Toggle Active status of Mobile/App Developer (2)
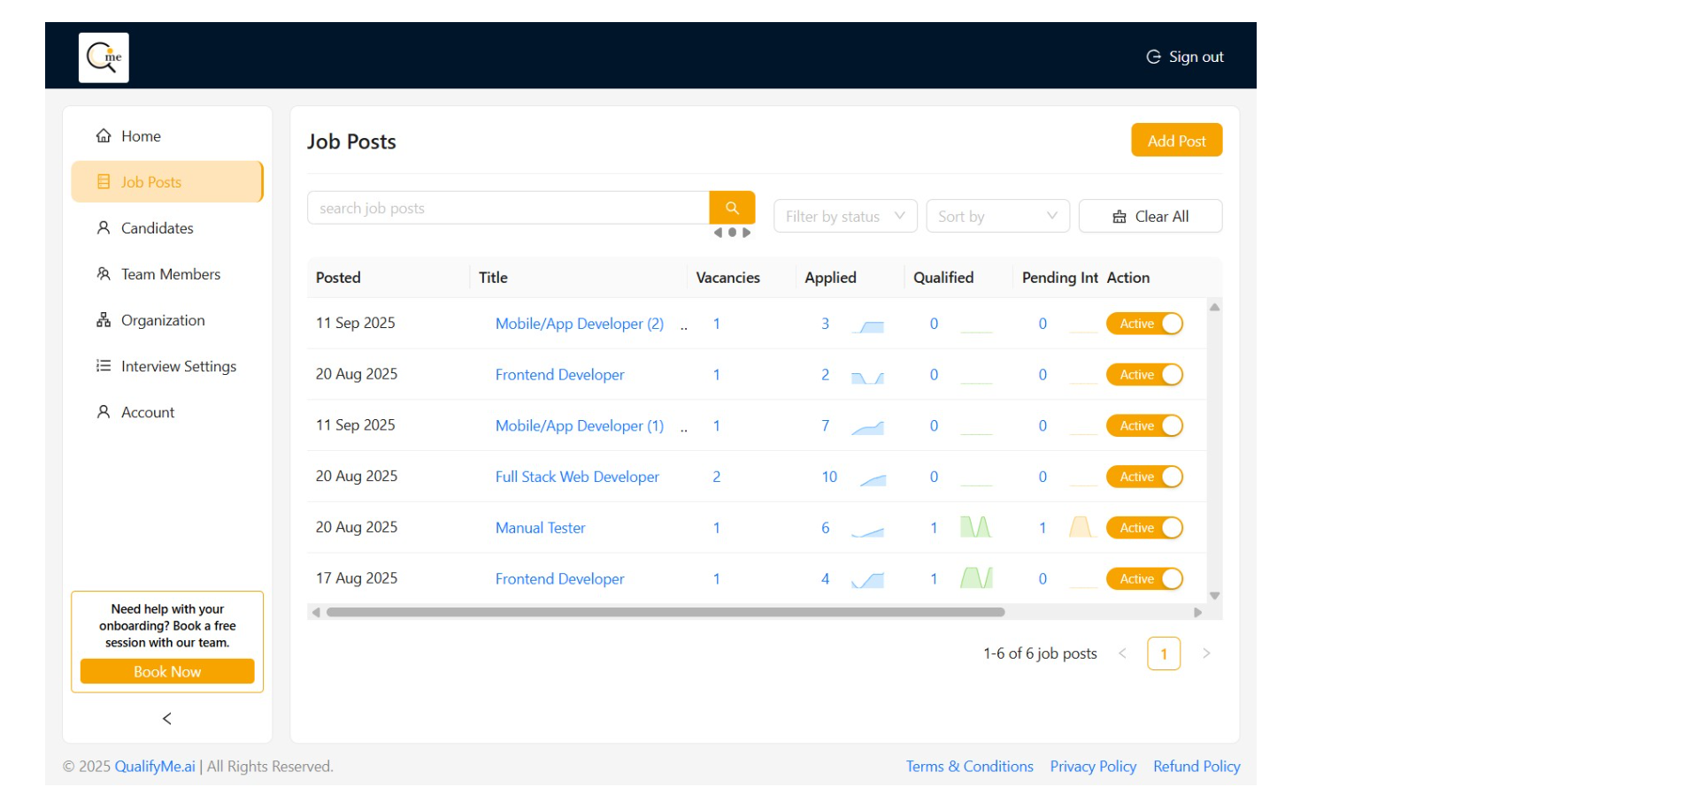Screen dimensions: 1685x810 (1144, 324)
